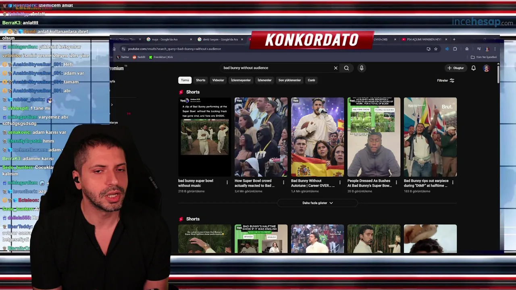Click the browser address bar URL
Viewport: 516px width, 290px height.
pos(174,49)
